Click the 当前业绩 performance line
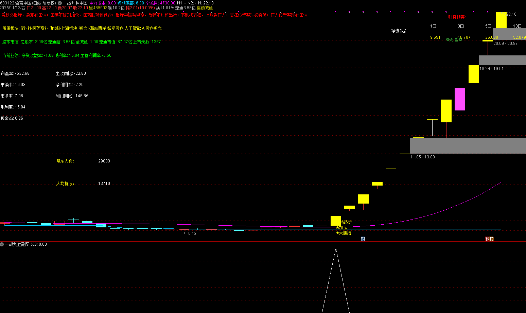 click(57, 55)
